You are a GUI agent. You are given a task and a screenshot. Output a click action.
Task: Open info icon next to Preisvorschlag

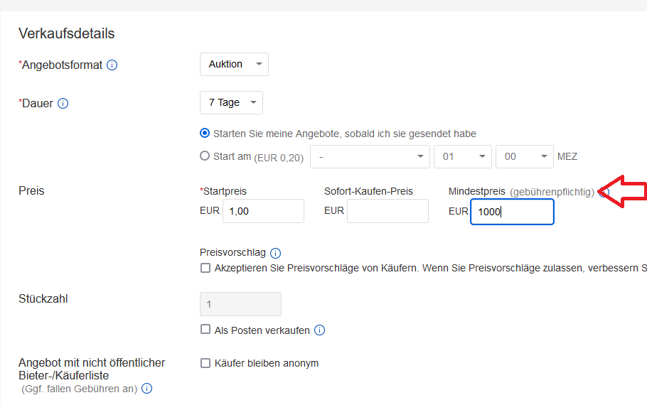(x=276, y=253)
